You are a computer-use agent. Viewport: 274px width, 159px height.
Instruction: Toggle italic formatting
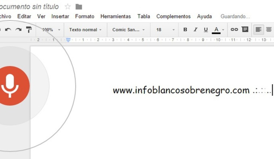point(196,30)
